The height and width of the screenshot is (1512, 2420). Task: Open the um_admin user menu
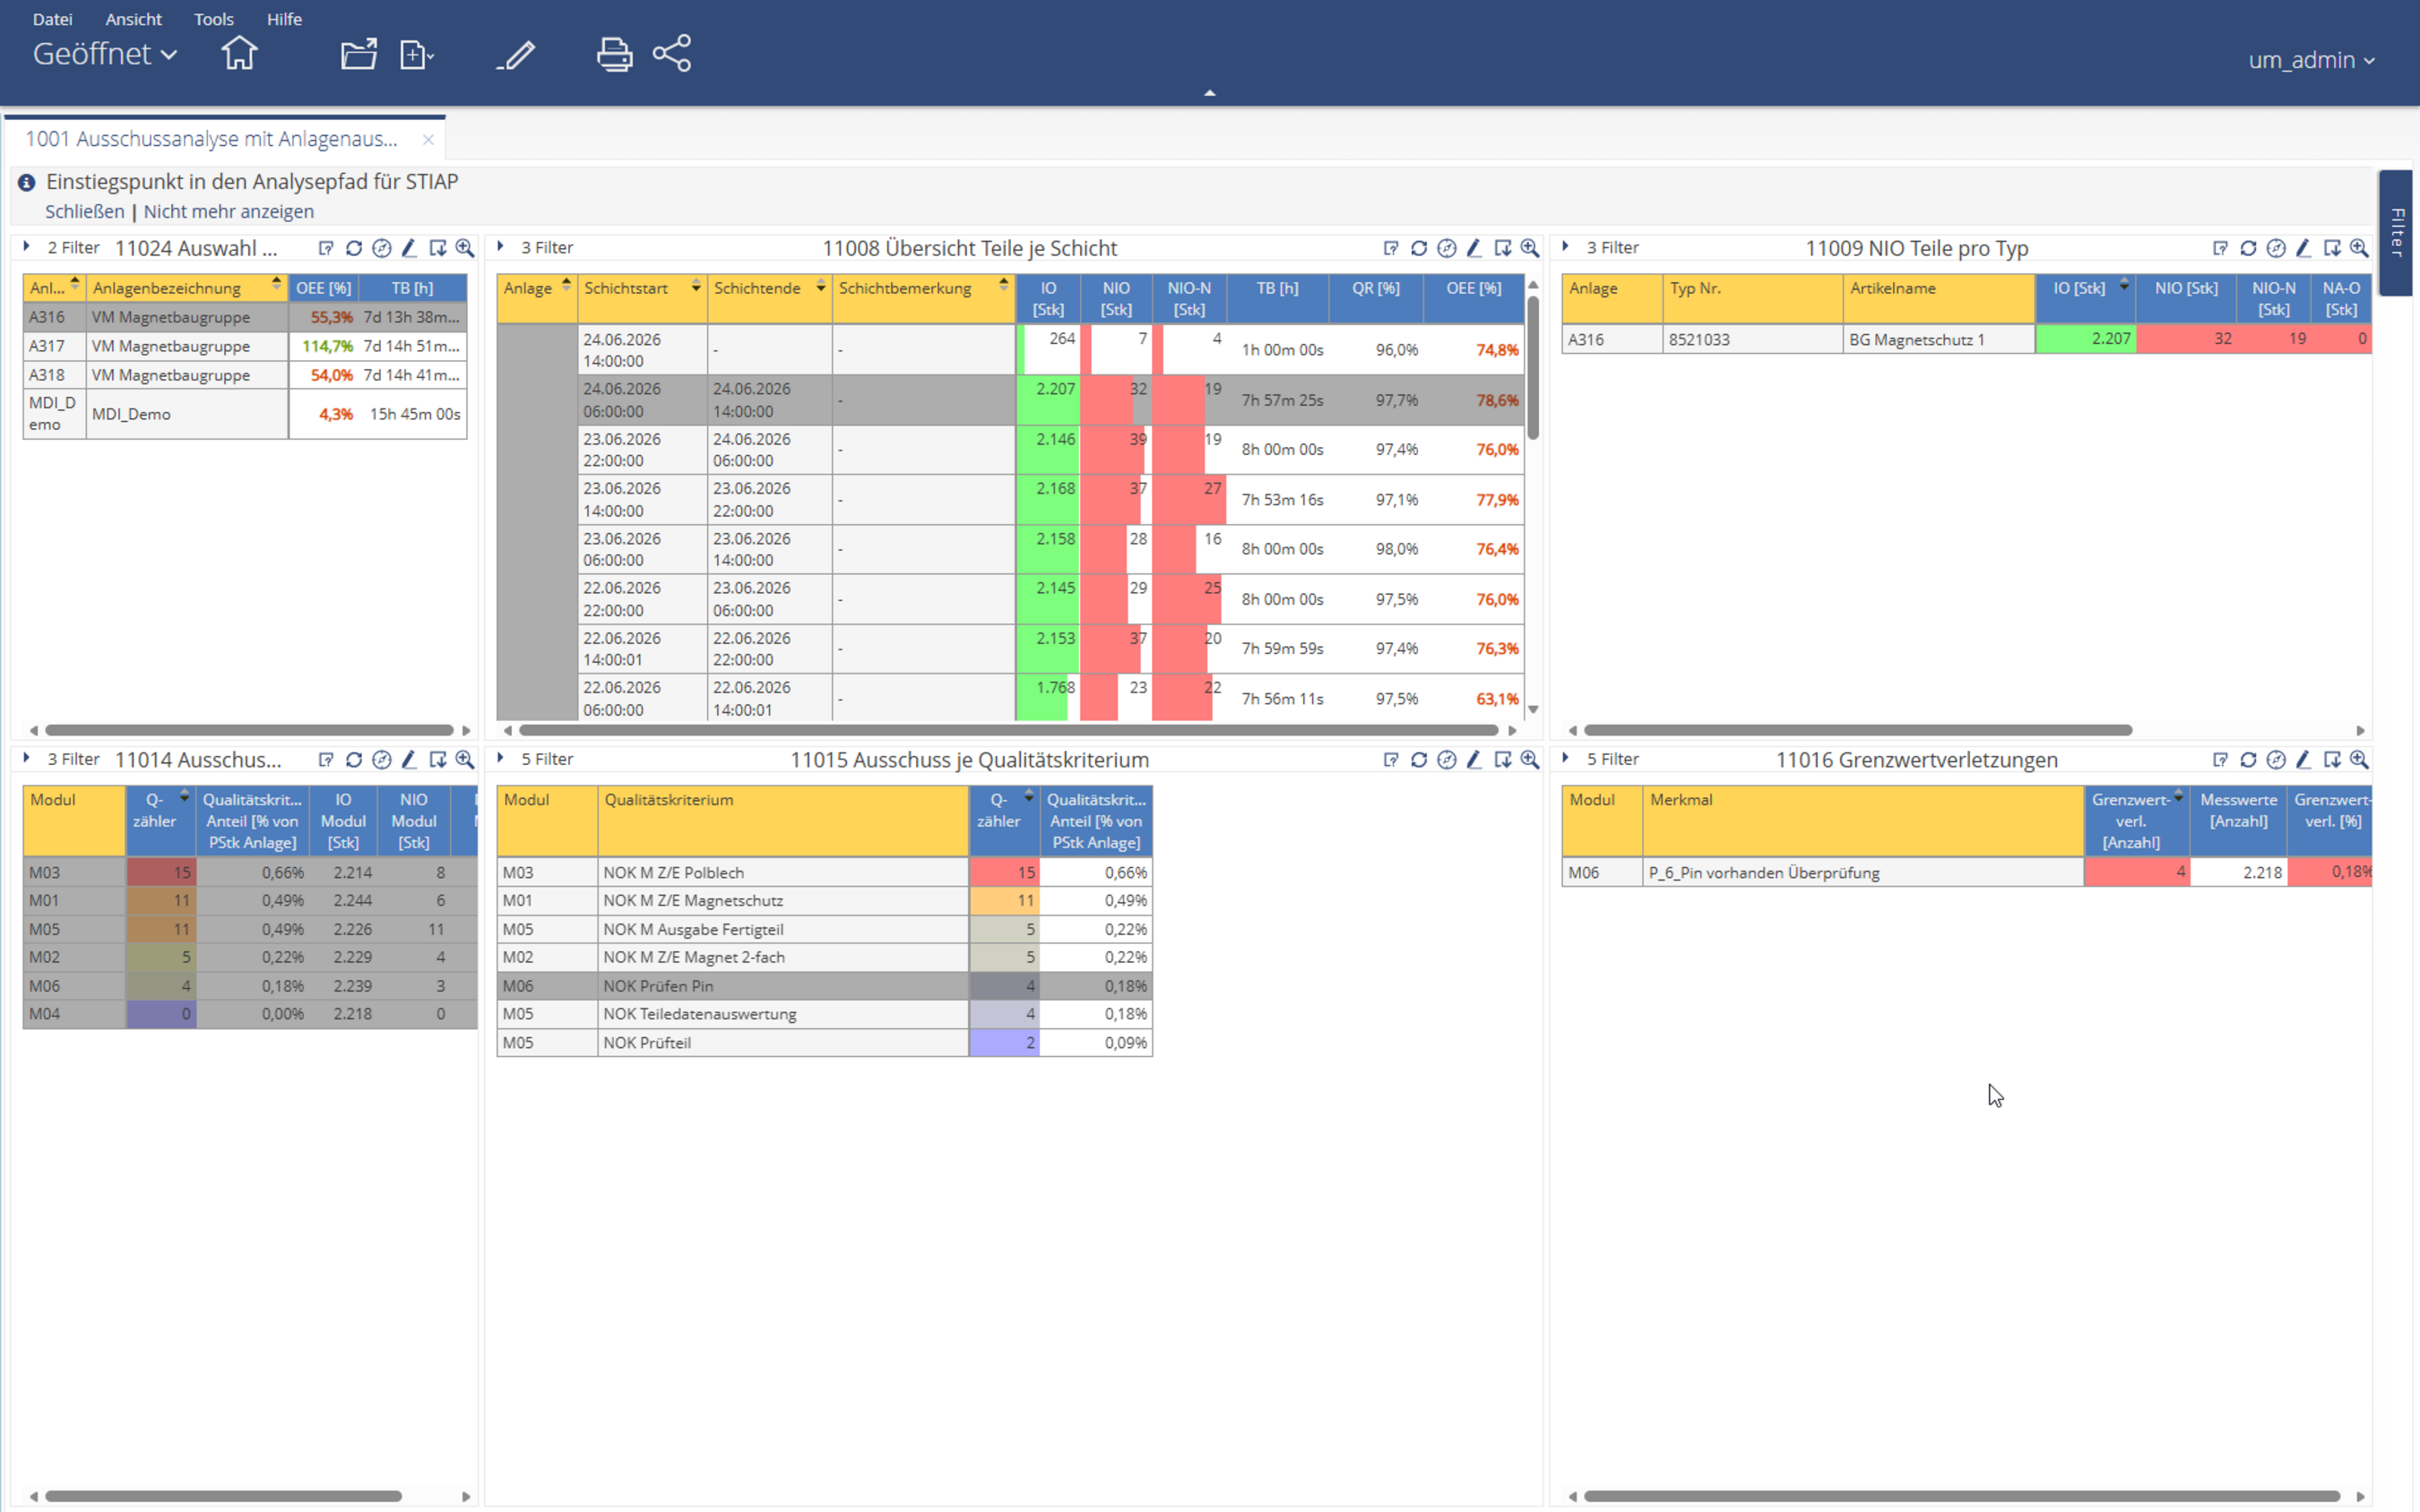tap(2311, 60)
